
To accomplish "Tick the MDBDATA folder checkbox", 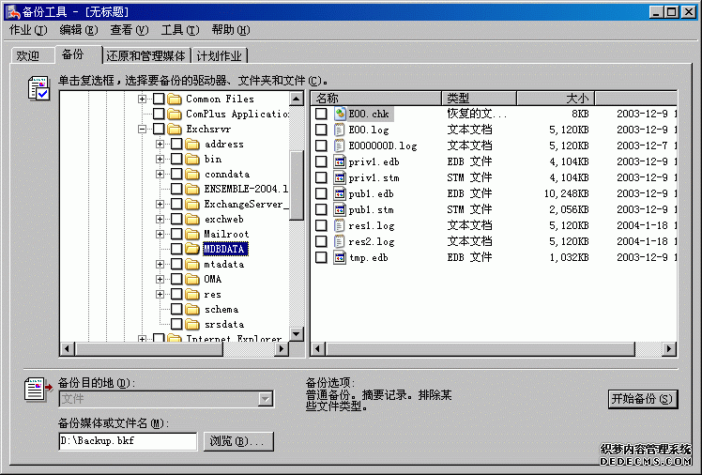I will (176, 249).
